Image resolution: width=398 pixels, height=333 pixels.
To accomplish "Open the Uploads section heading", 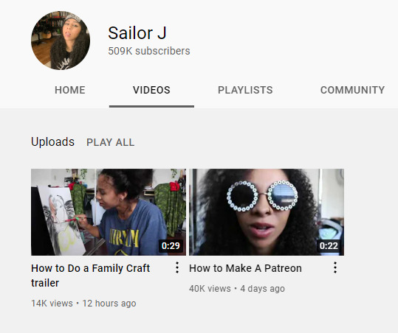I will pos(53,141).
